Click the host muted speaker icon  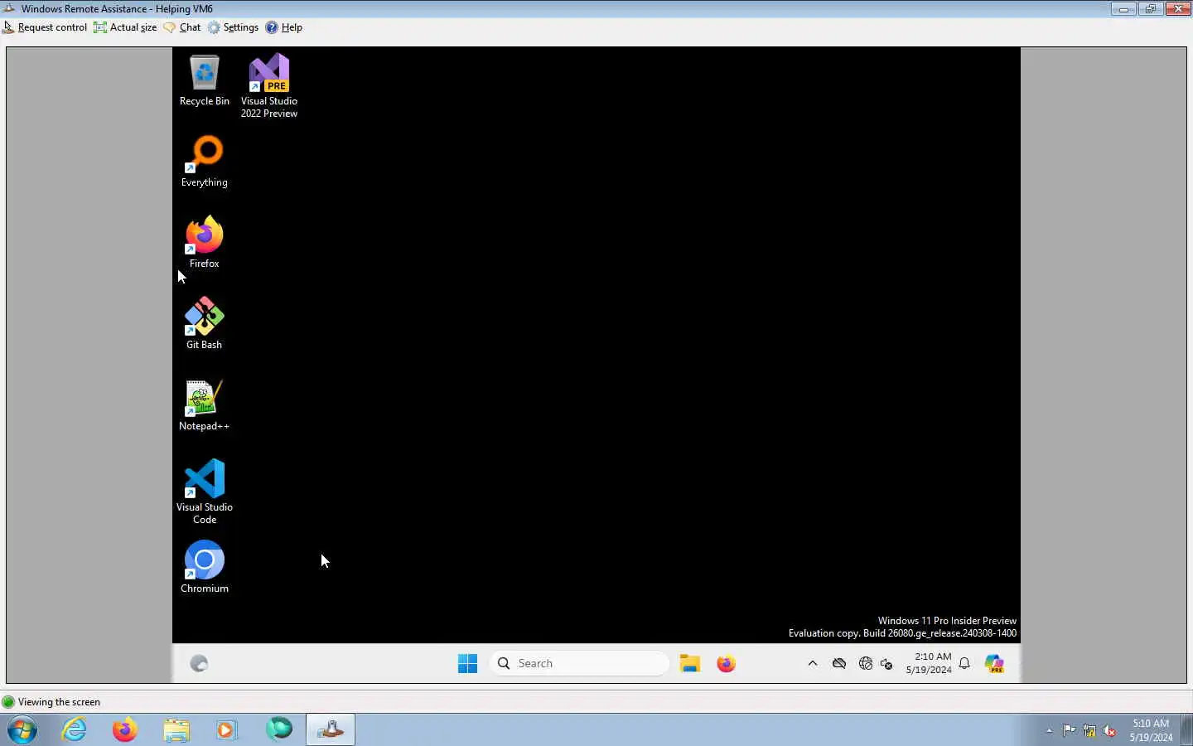click(x=1110, y=731)
